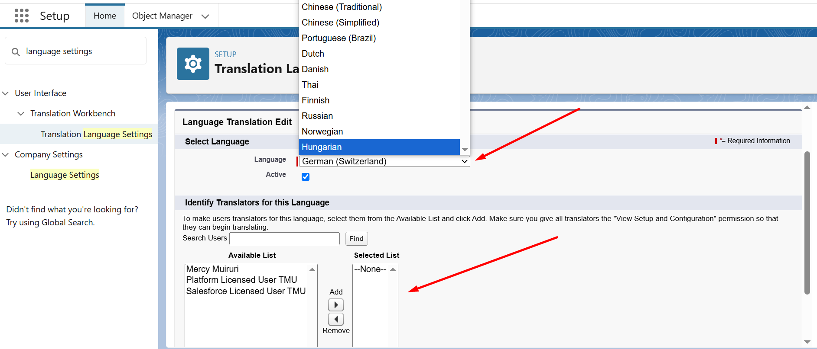The height and width of the screenshot is (349, 817).
Task: Select Danish in the language list
Action: coord(379,69)
